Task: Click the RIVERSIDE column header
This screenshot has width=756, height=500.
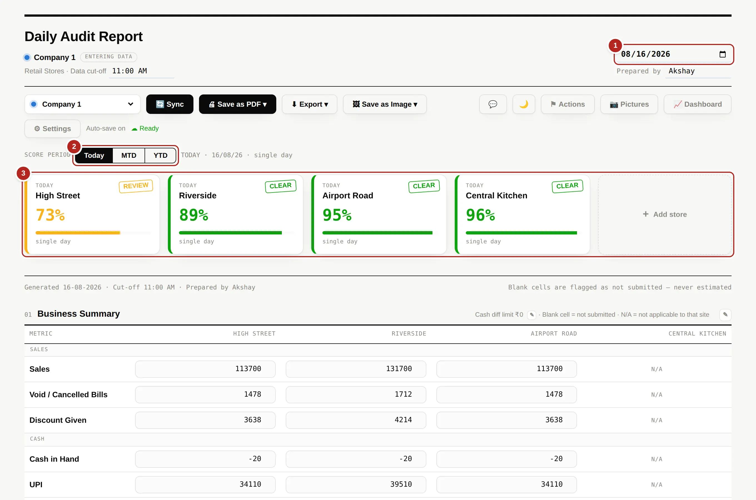Action: click(409, 334)
